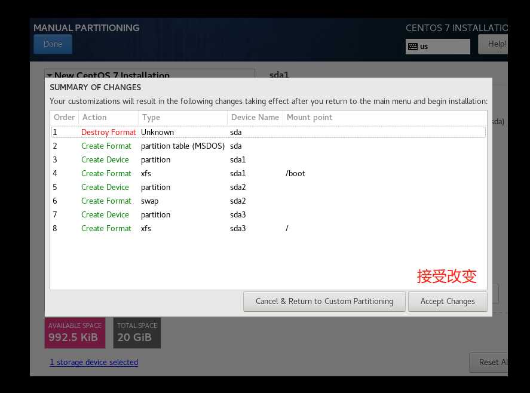Collapse the New CentOS 7 Installation expander
This screenshot has width=530, height=393.
50,75
